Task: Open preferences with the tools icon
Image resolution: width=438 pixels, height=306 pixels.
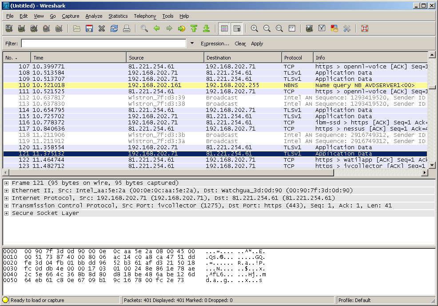Action: point(346,28)
